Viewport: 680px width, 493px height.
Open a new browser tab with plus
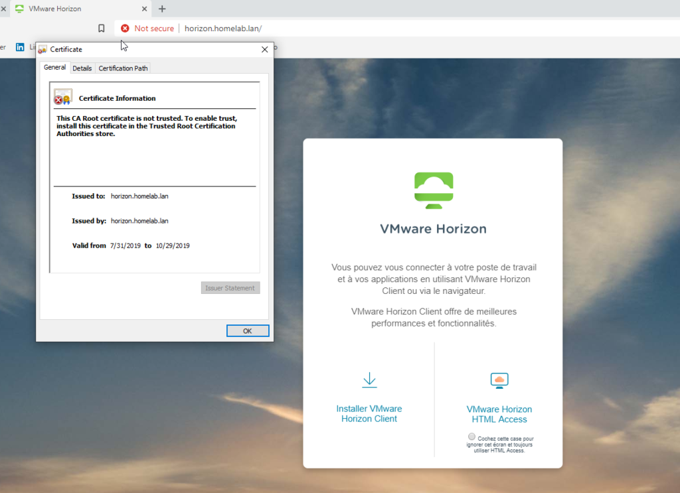click(x=162, y=9)
